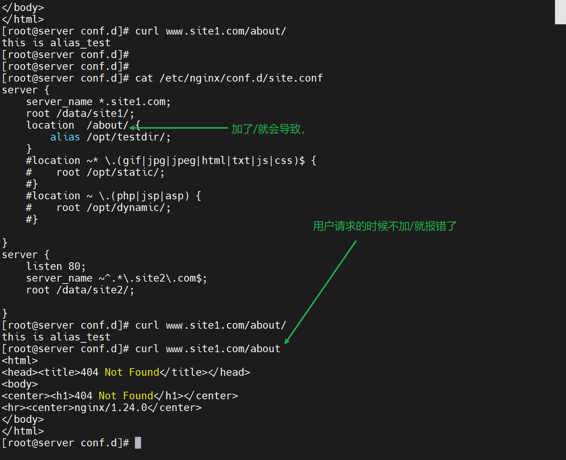
Task: Click the "server_name *.site1.com;" line
Action: (98, 102)
